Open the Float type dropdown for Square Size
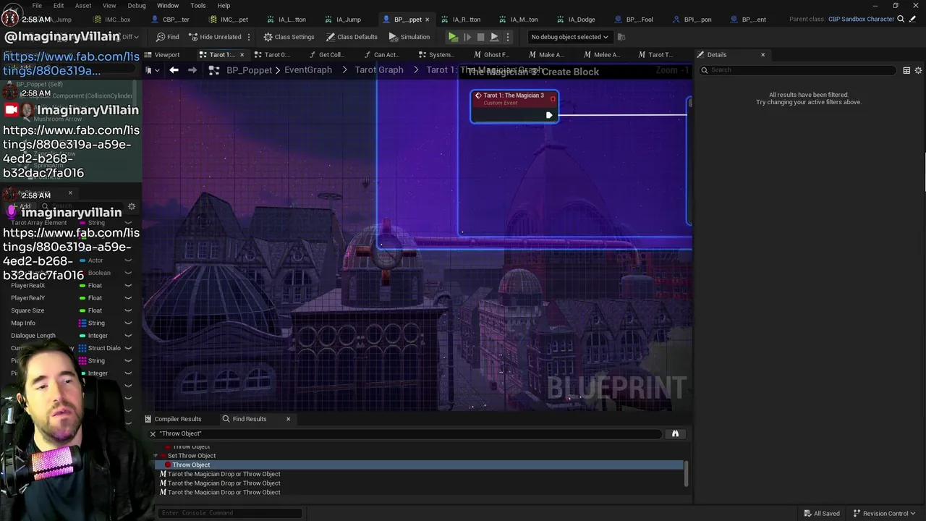926x521 pixels. click(91, 310)
